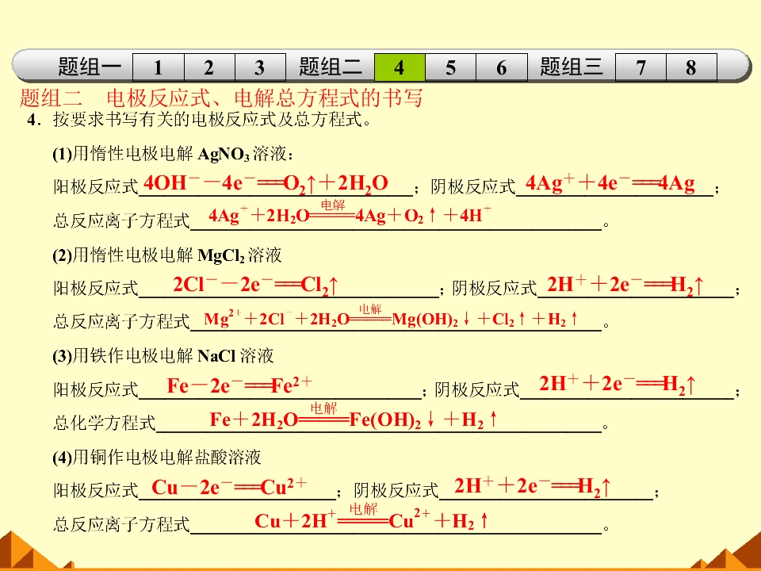The height and width of the screenshot is (571, 761).
Task: Click the 题组一 section label
Action: [x=90, y=67]
